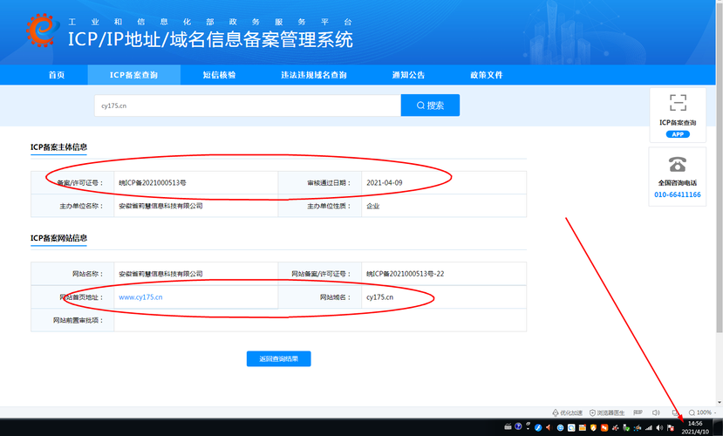723x436 pixels.
Task: Click the network signal bars tray icon
Action: click(x=649, y=427)
